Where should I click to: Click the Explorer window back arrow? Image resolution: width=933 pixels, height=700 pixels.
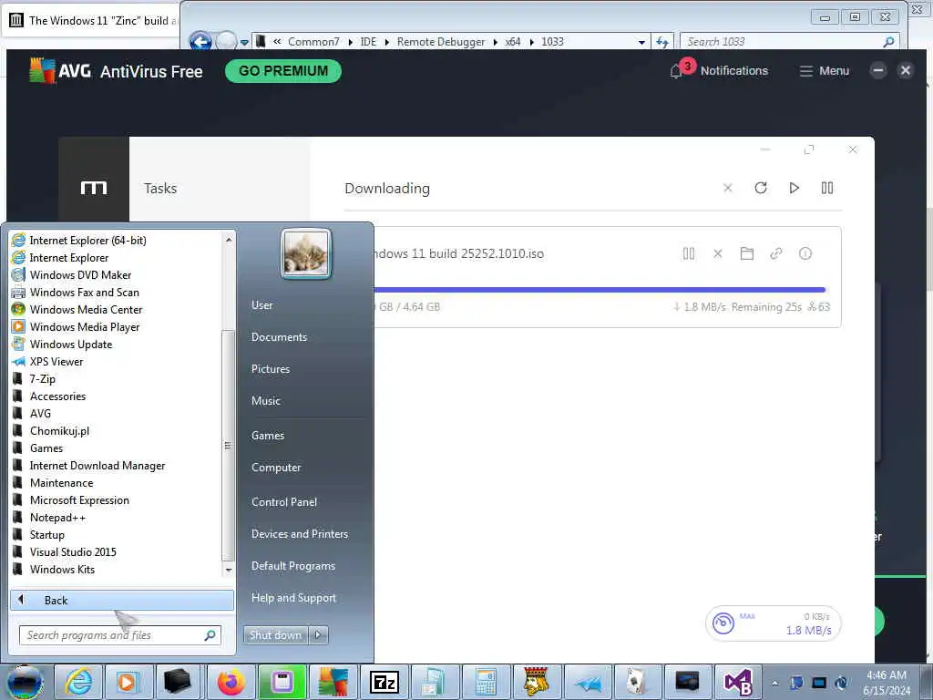201,42
